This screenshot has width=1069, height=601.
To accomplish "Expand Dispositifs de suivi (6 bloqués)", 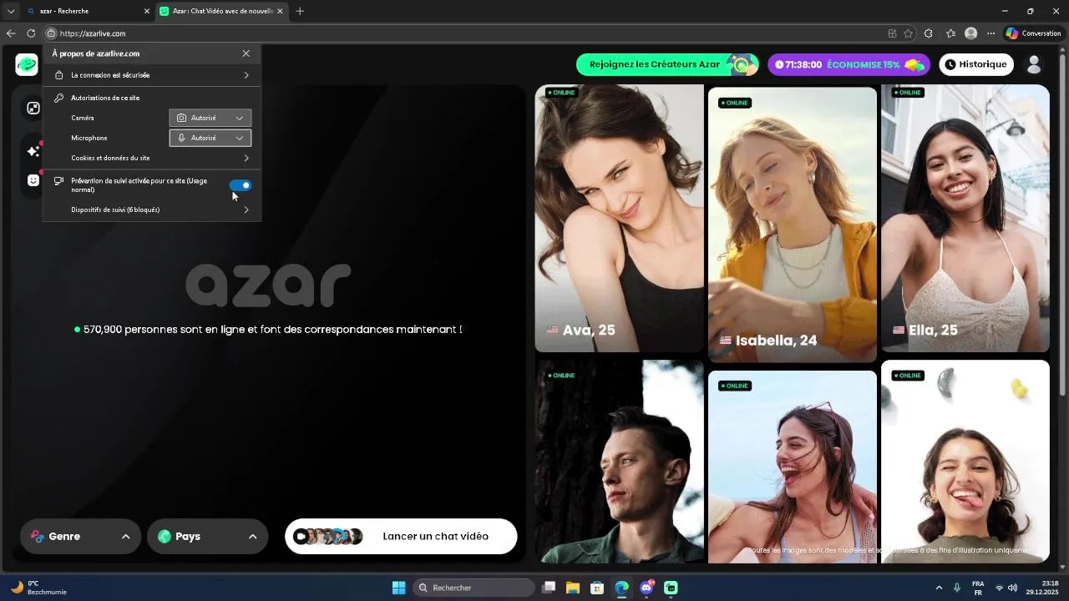I will point(152,210).
